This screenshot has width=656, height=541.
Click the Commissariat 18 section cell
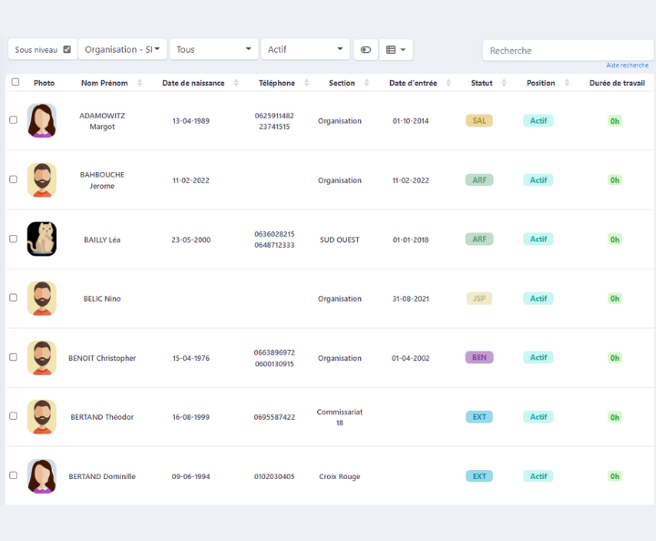[340, 417]
